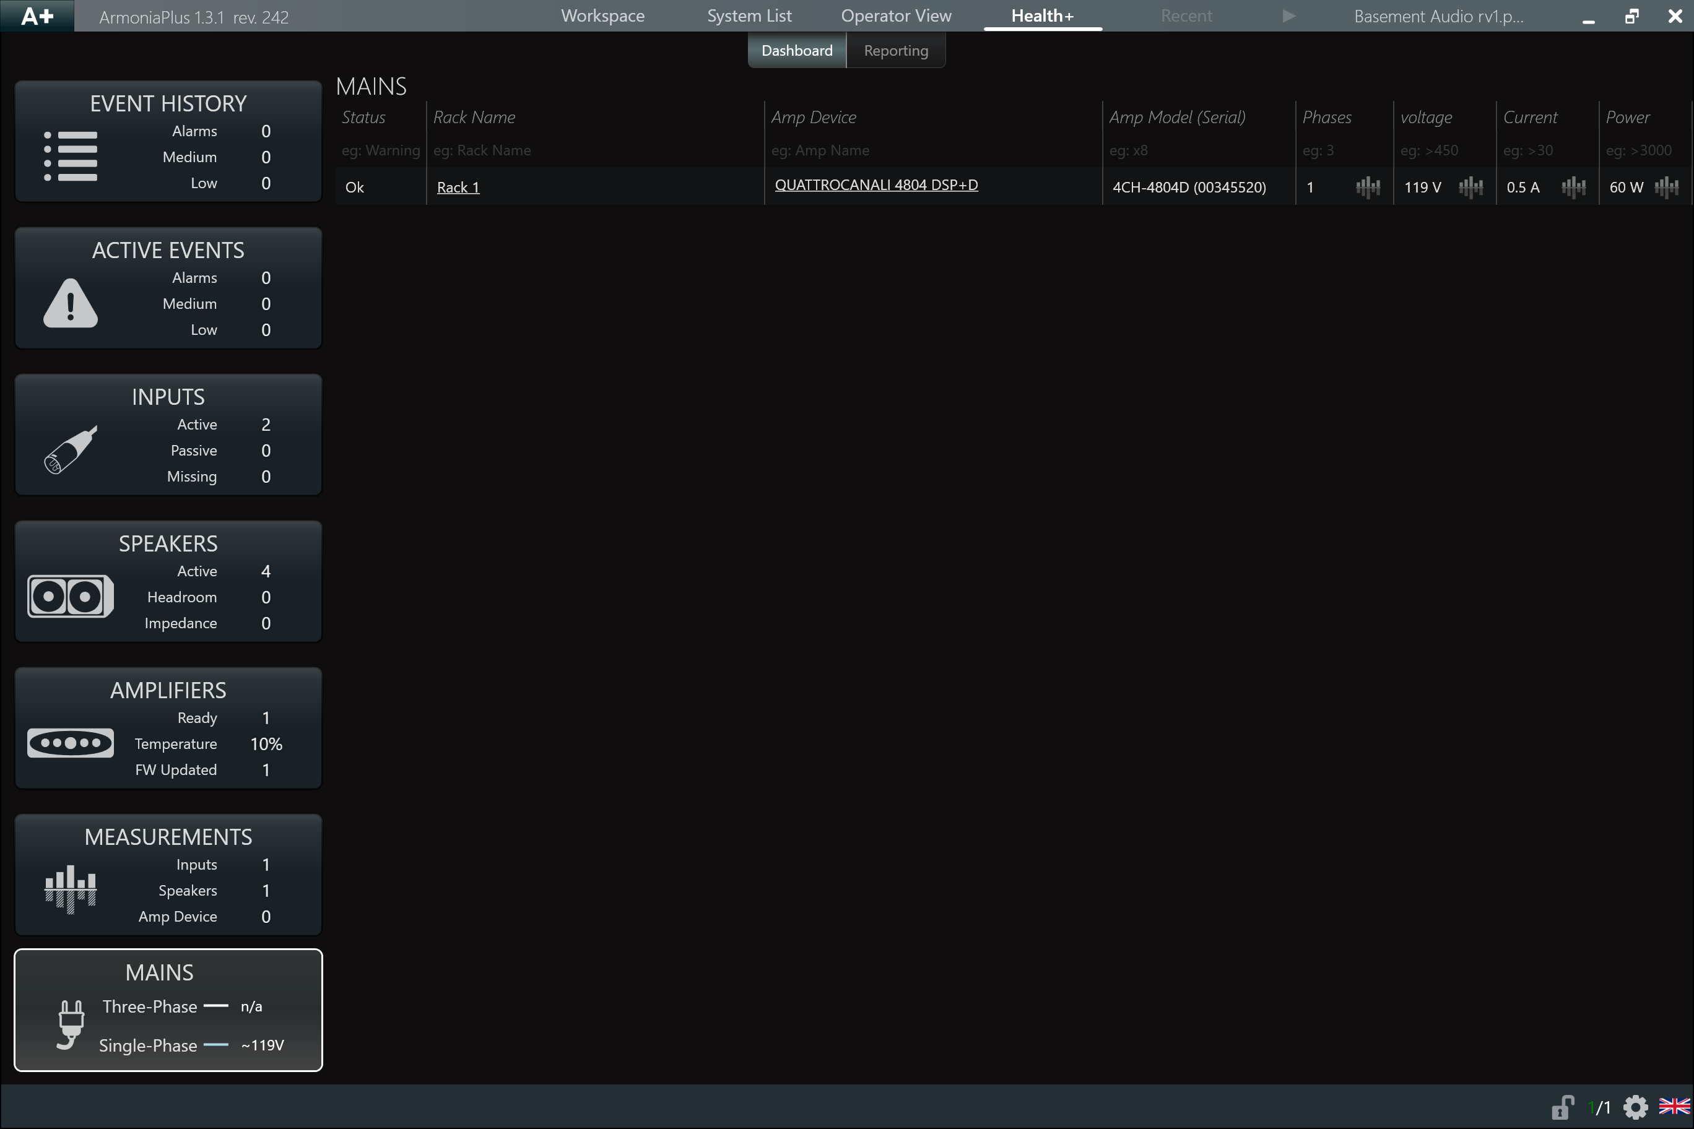Click the Active Events warning triangle icon
Image resolution: width=1694 pixels, height=1129 pixels.
point(71,303)
